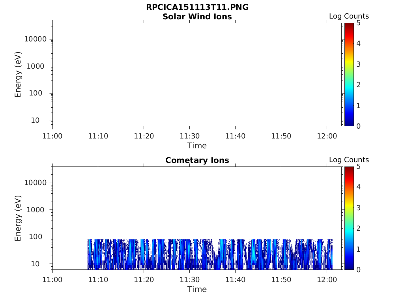Click the Cometary Ions colorbar

(349, 218)
